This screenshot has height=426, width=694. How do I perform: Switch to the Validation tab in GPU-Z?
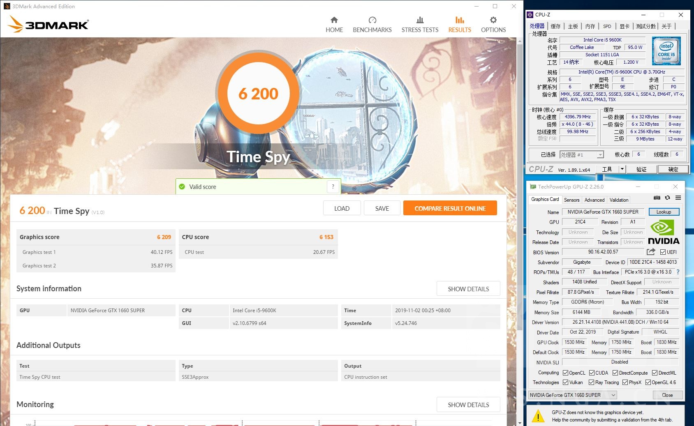[619, 200]
